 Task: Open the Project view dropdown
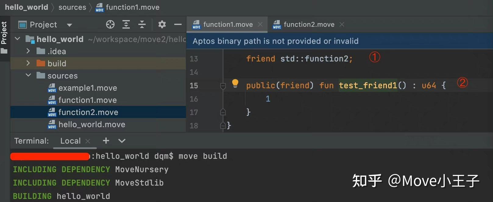(x=69, y=25)
